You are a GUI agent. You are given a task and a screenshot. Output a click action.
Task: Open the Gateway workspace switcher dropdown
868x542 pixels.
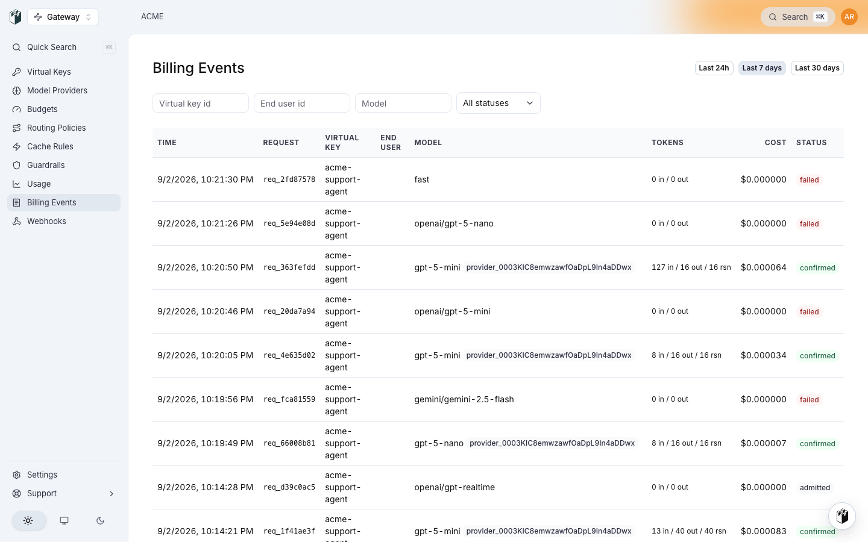click(63, 17)
